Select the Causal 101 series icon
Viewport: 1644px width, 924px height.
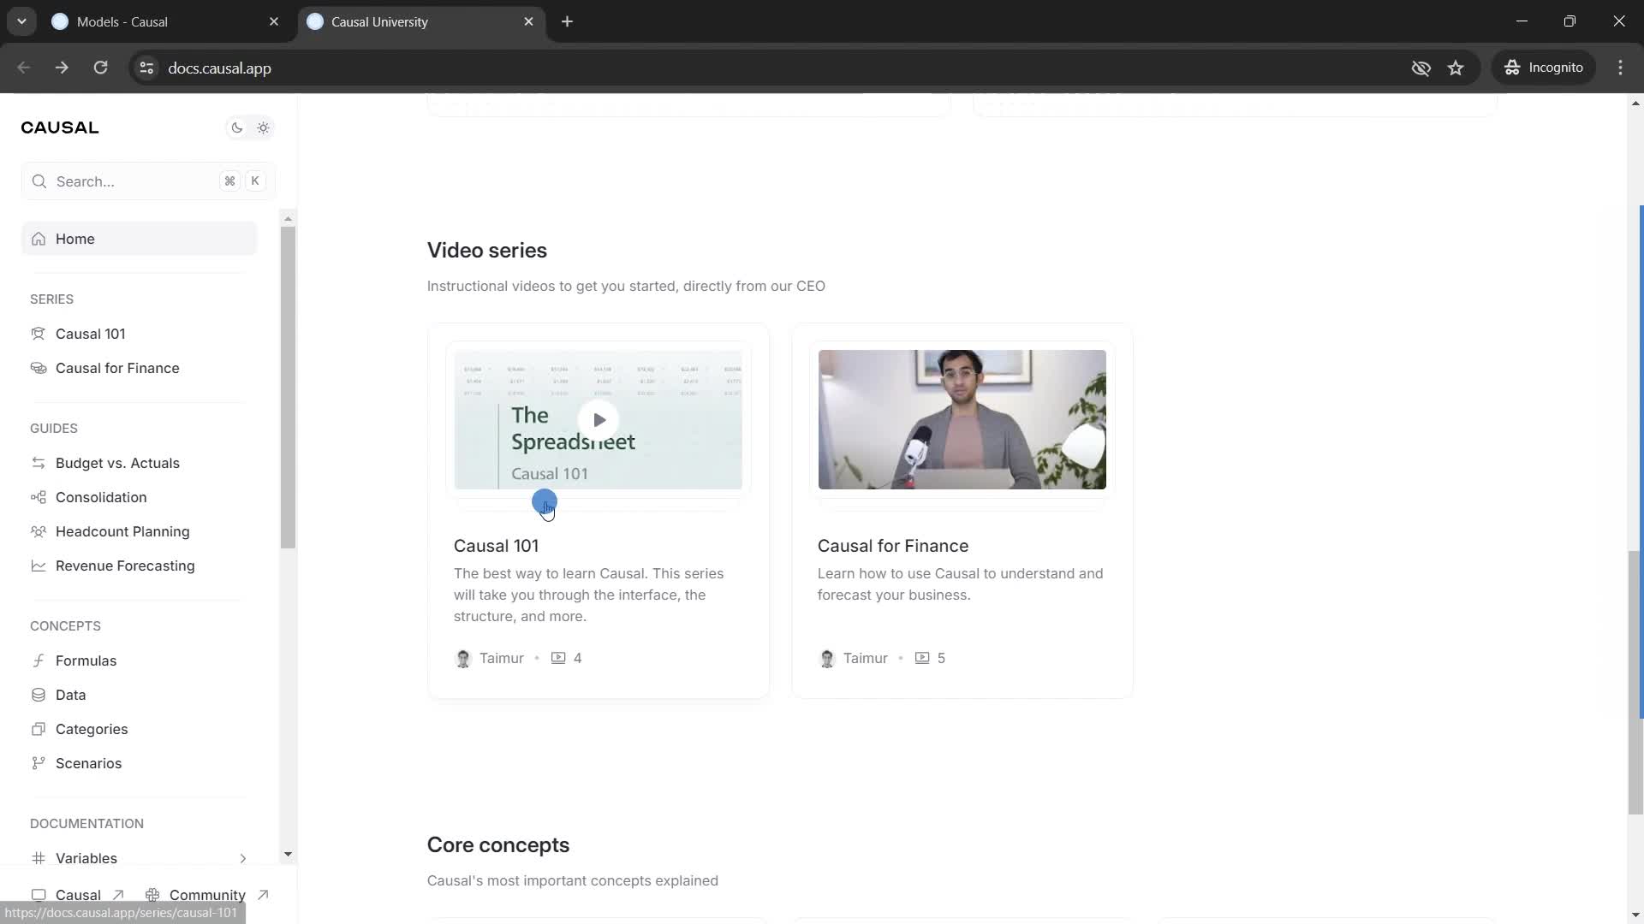coord(38,333)
